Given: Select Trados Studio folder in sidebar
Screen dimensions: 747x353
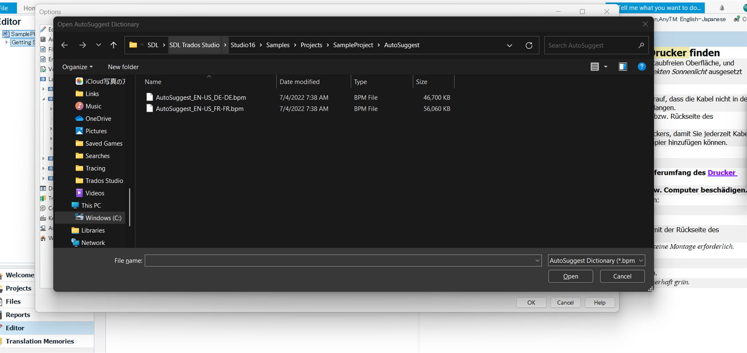Looking at the screenshot, I should coord(99,181).
